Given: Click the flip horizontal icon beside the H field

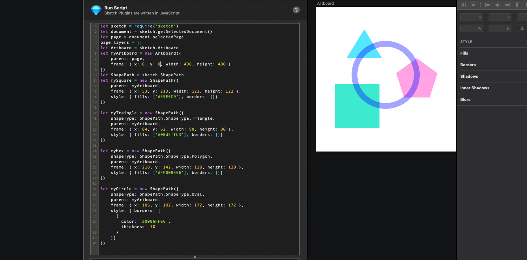Looking at the screenshot, I should pos(522,28).
